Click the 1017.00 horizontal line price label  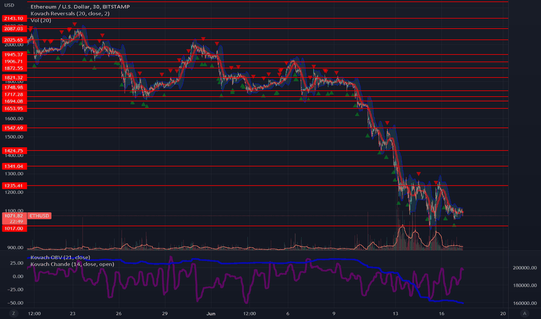coord(14,229)
